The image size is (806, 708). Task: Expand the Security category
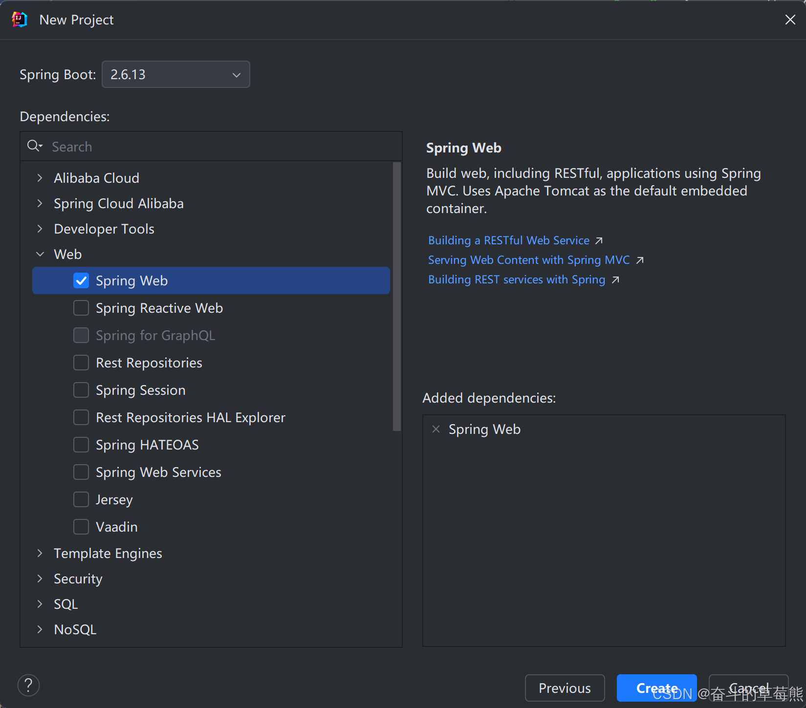(40, 579)
